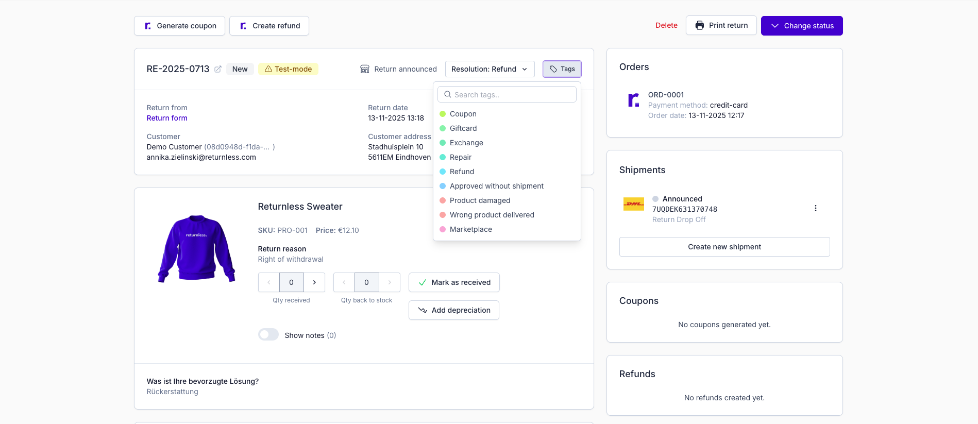Click the trend-down icon in Add depreciation
Image resolution: width=978 pixels, height=424 pixels.
[423, 310]
